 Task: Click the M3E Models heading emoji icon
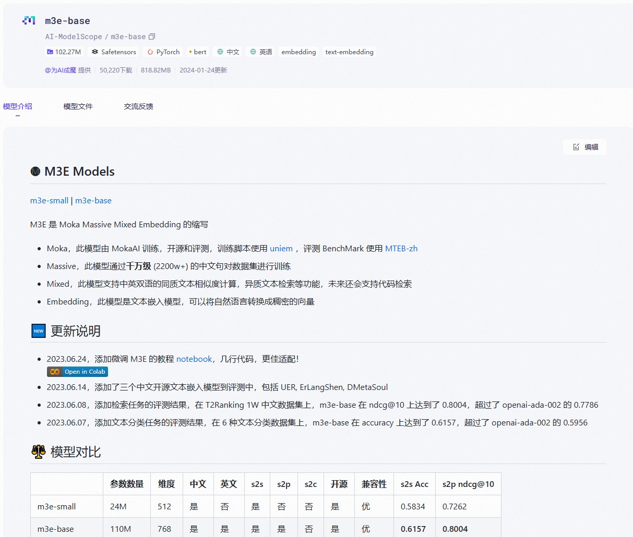click(x=35, y=172)
